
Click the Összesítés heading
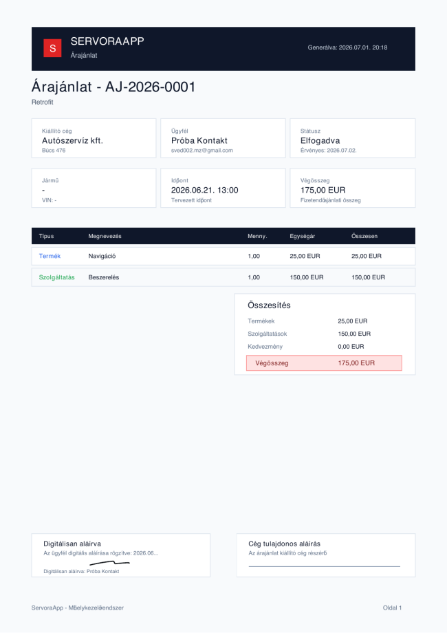pyautogui.click(x=269, y=305)
